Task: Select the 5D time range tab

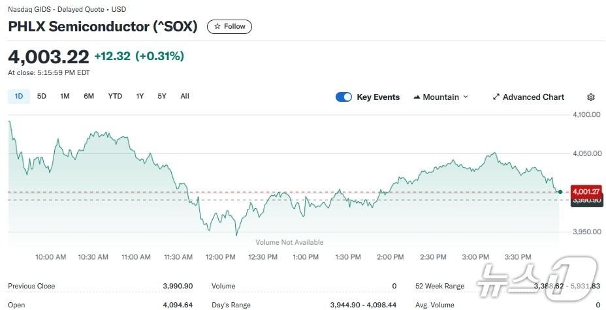Action: click(42, 97)
